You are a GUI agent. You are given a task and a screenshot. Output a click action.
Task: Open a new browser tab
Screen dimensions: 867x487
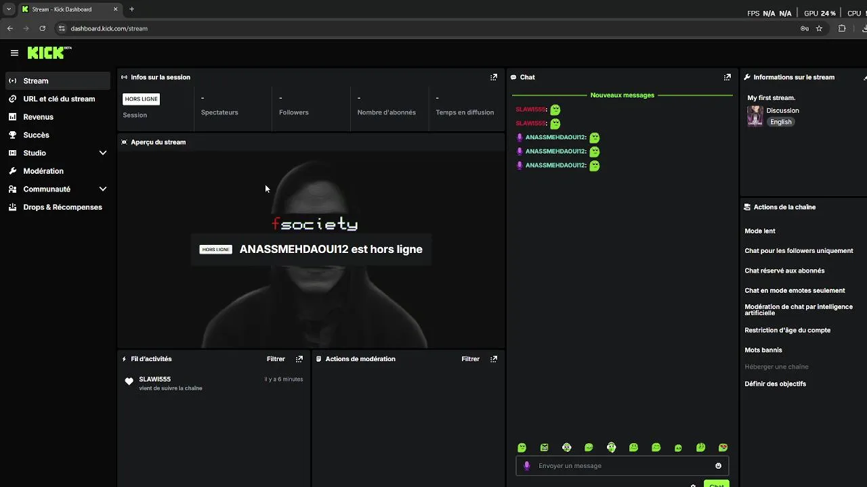131,9
